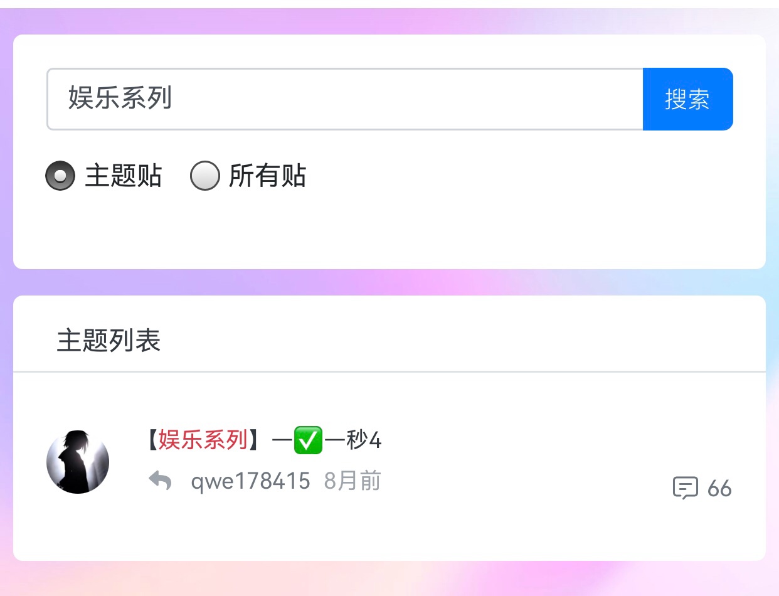Image resolution: width=779 pixels, height=596 pixels.
Task: Click the 娱乐系列 text inside the search box
Action: (x=120, y=99)
